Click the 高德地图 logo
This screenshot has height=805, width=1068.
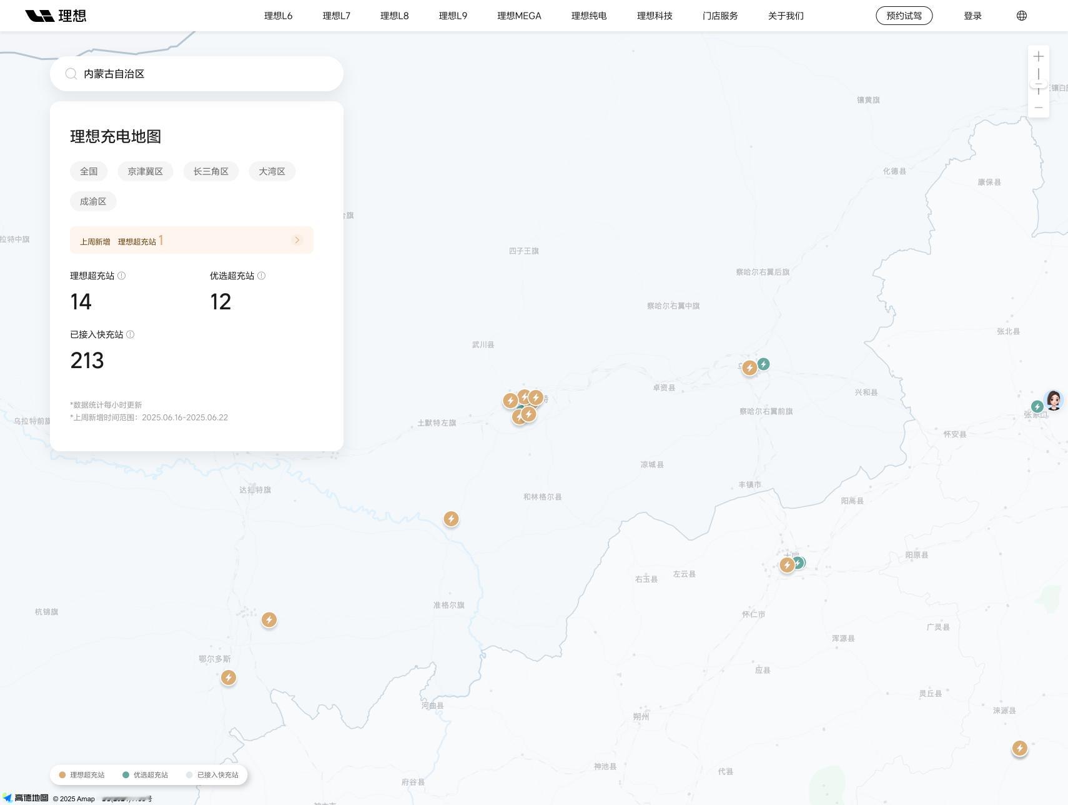pyautogui.click(x=25, y=798)
